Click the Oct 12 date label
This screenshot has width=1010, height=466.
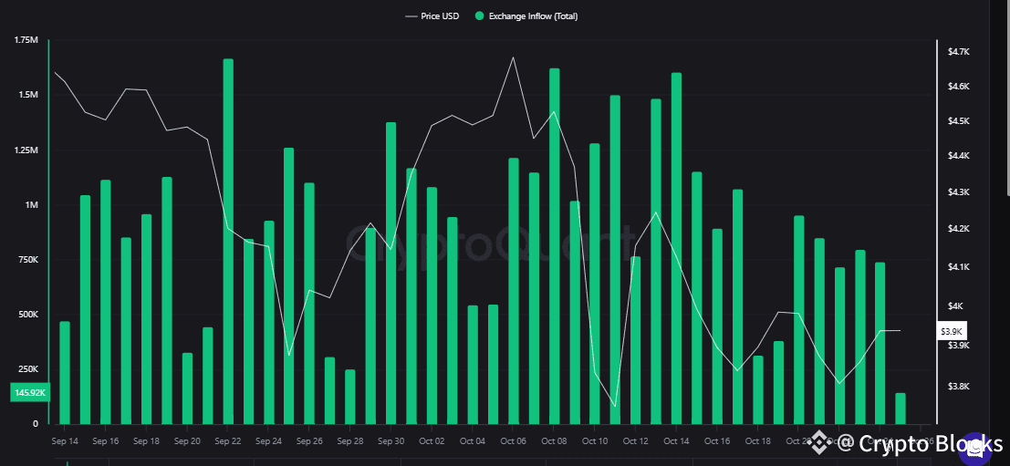tap(636, 441)
